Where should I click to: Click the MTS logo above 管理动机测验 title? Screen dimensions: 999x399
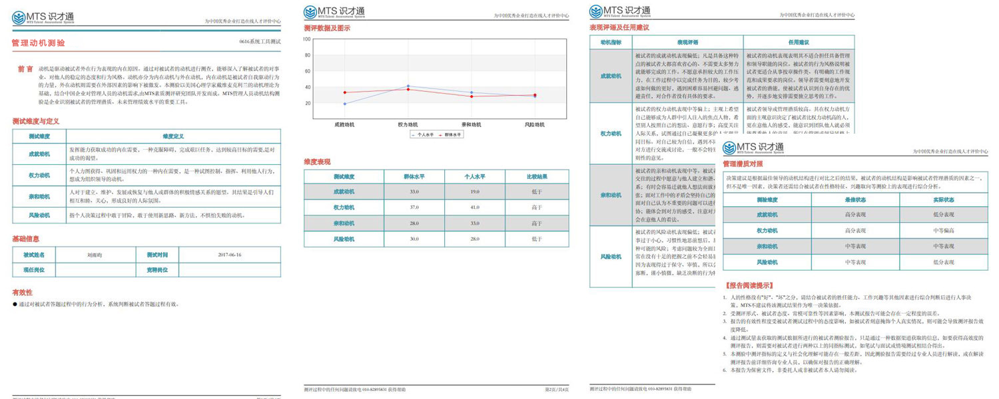(44, 18)
